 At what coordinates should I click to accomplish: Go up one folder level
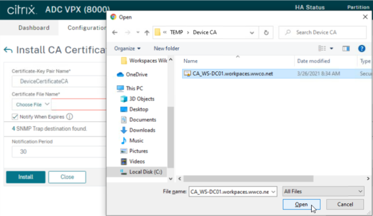click(147, 32)
